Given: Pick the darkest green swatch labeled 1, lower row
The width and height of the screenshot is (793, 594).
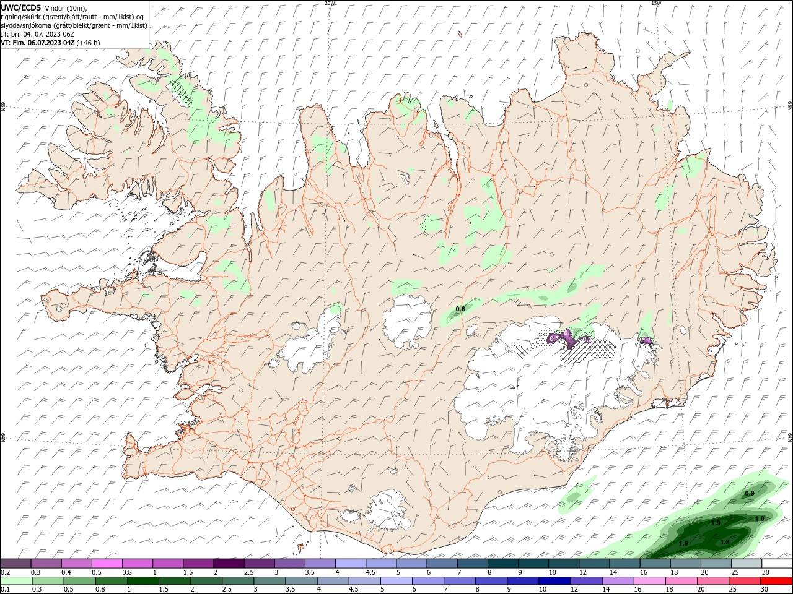Looking at the screenshot, I should coord(142,581).
